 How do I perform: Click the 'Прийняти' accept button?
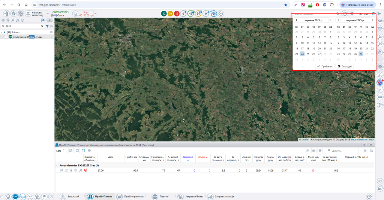click(x=325, y=66)
